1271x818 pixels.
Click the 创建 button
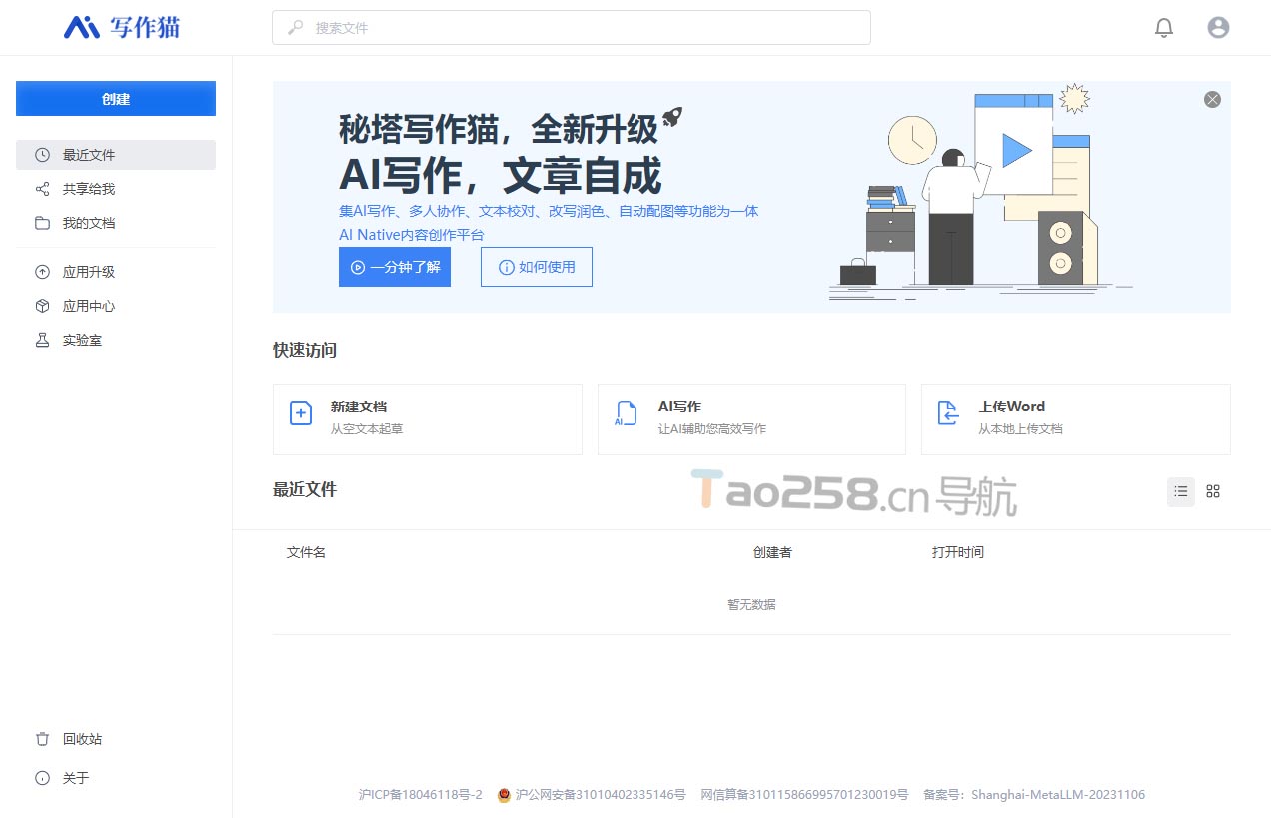(116, 99)
